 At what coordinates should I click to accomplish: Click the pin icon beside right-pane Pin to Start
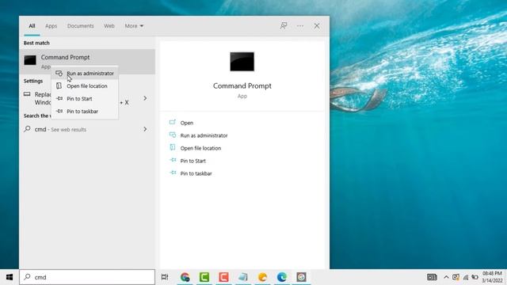173,160
